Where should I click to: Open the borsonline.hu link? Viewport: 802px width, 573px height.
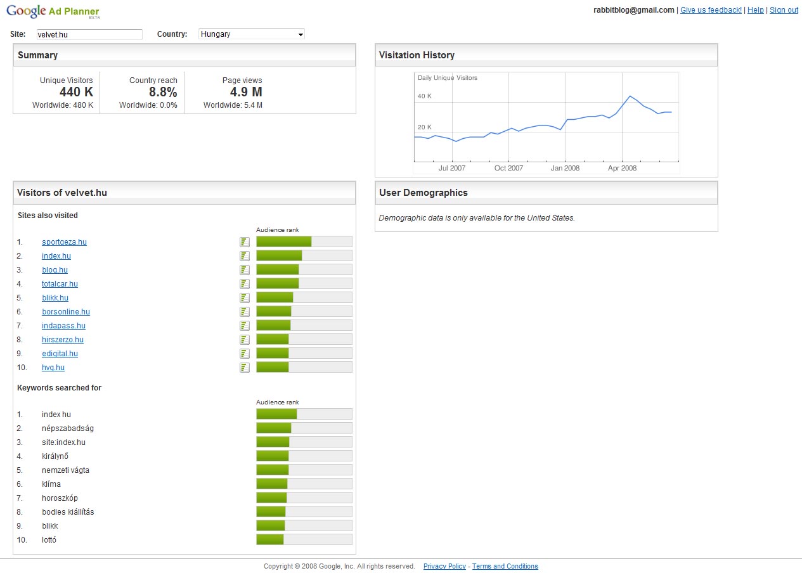click(66, 312)
